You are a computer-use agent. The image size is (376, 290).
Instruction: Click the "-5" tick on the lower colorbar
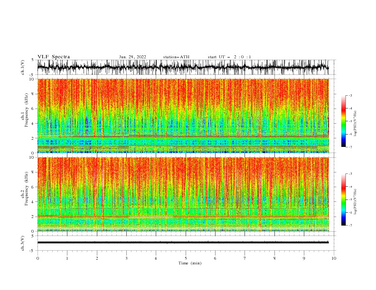point(350,199)
